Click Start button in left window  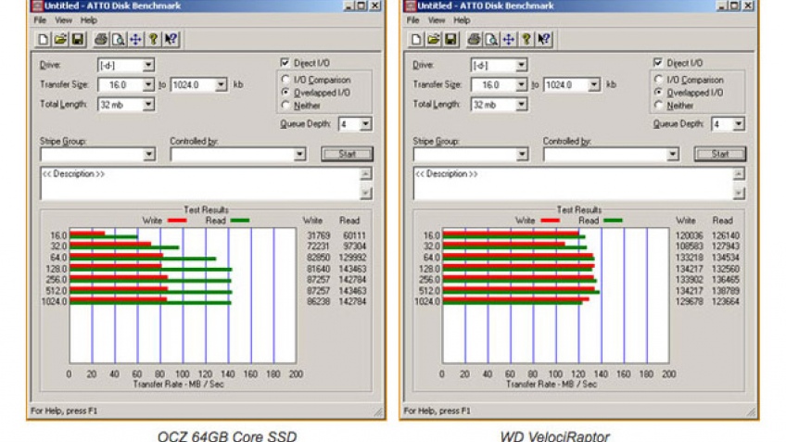point(347,154)
